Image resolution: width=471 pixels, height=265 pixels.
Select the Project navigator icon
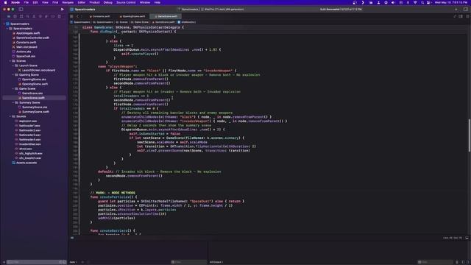coord(9,16)
